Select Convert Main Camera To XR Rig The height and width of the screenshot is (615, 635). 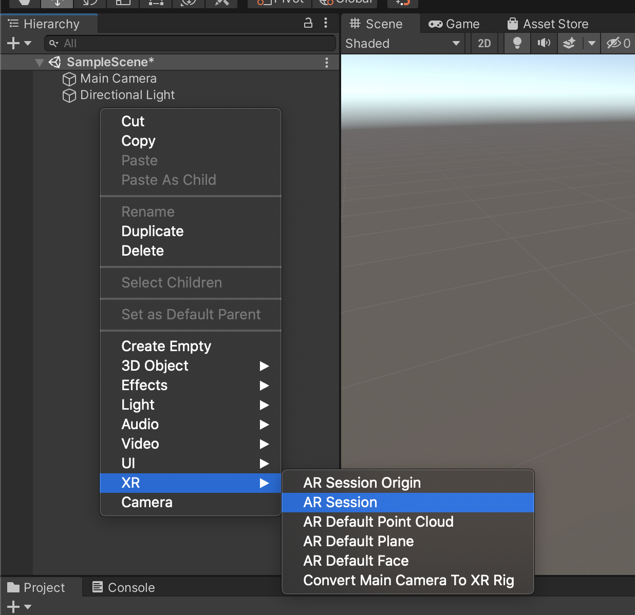(x=408, y=580)
